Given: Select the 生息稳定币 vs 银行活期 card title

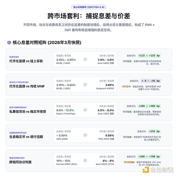Looking at the screenshot, I should click(x=26, y=137).
